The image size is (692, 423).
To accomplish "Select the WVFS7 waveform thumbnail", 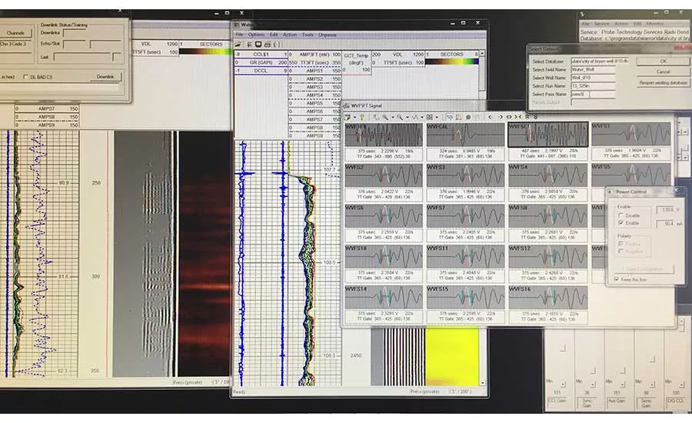I will pos(465,216).
